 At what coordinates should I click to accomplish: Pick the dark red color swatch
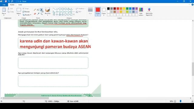pyautogui.click(x=115, y=8)
